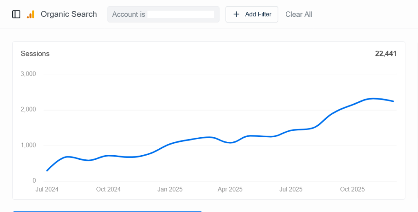Click the Oct 2025 axis label
This screenshot has height=212, width=418.
click(352, 189)
